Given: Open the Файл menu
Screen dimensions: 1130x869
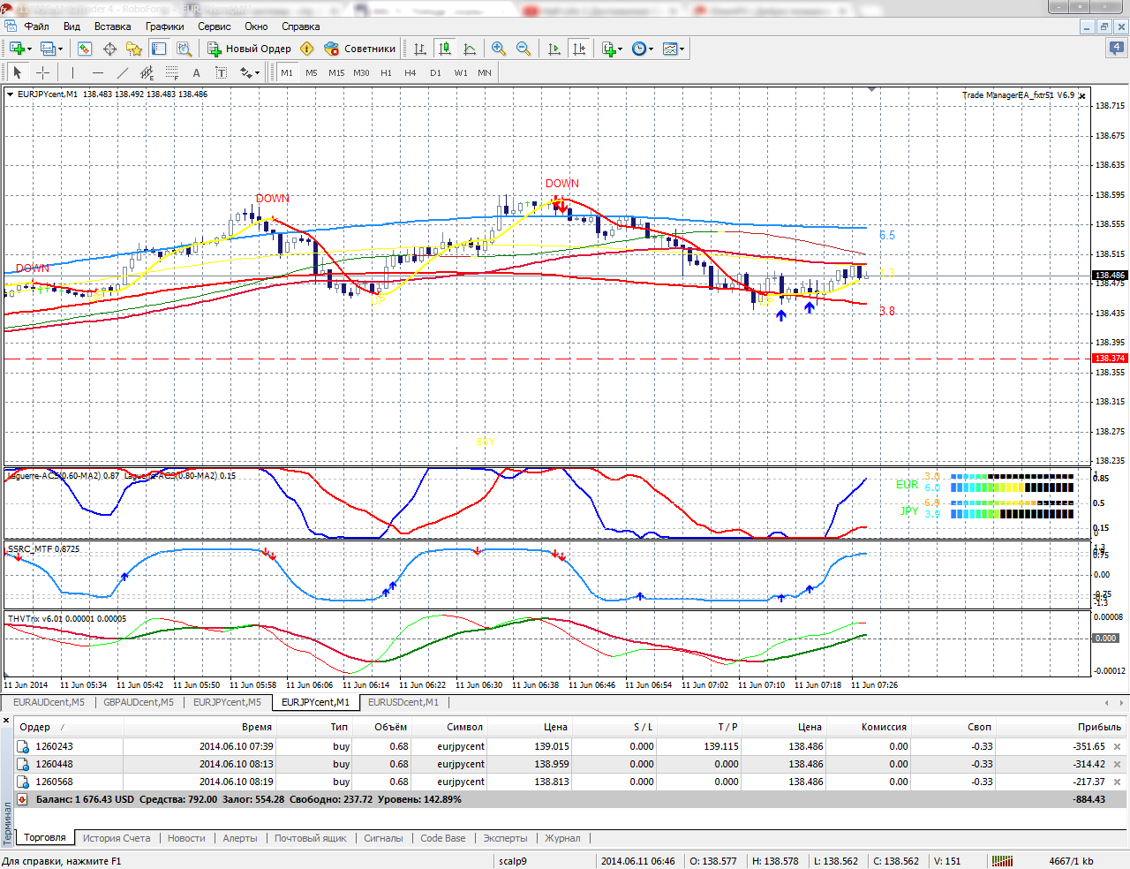Looking at the screenshot, I should [37, 26].
